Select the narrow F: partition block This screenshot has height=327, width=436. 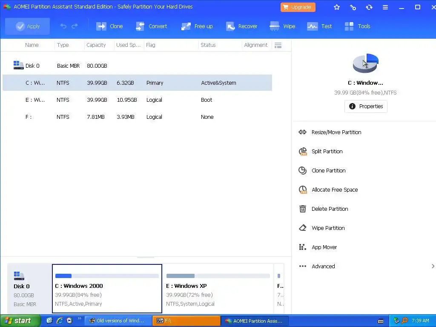tap(279, 289)
